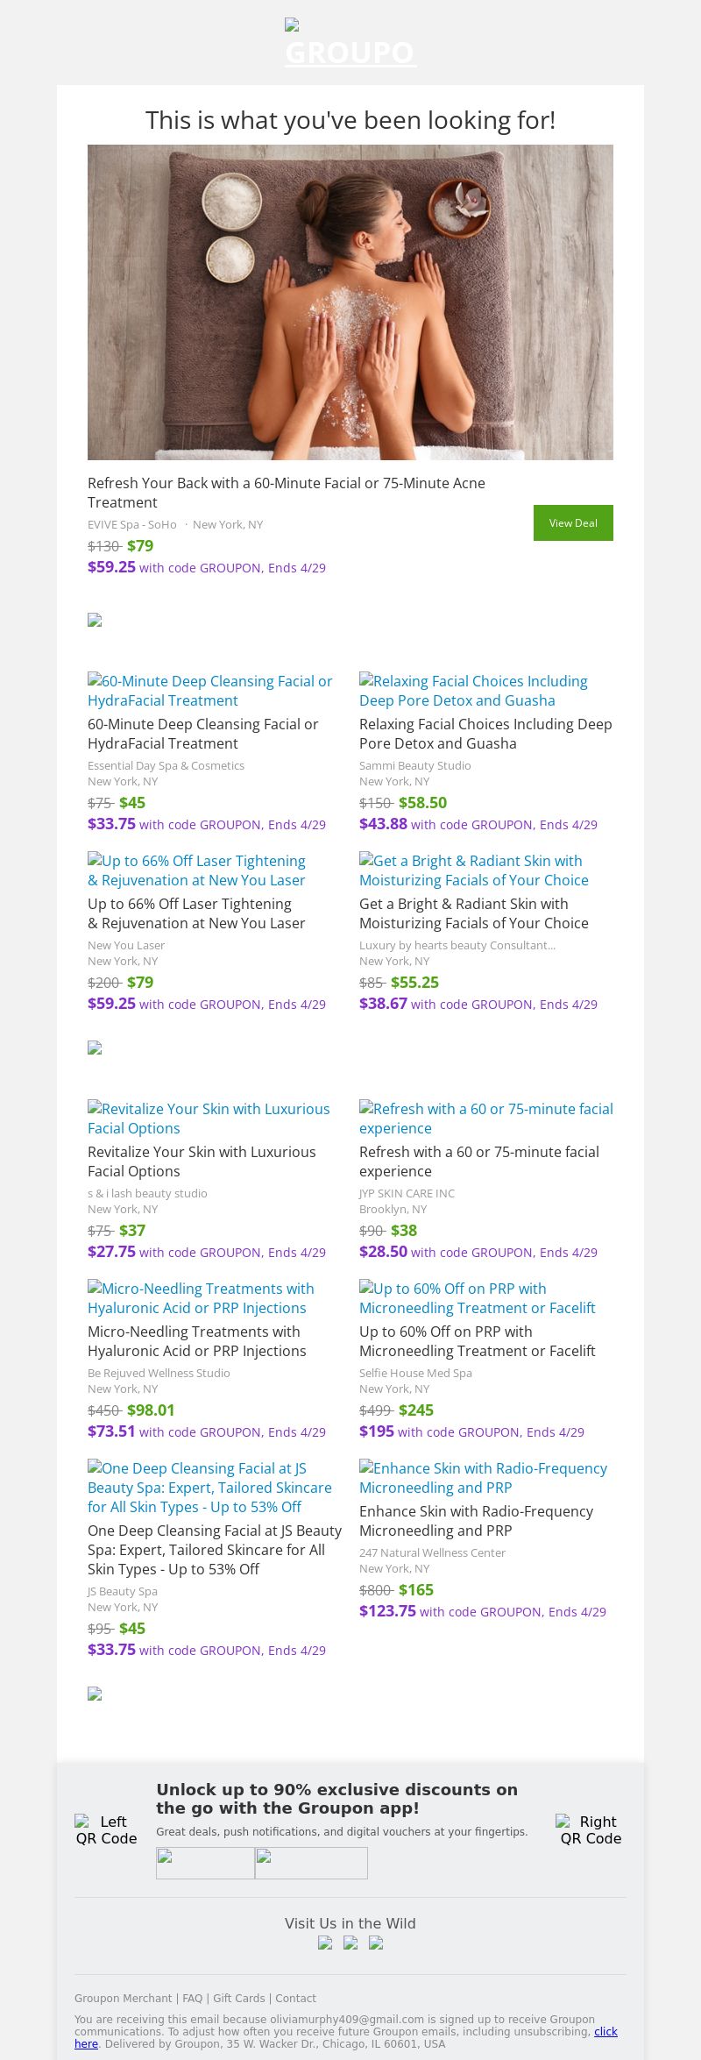Click the Groupon logo at top
This screenshot has width=701, height=2060.
click(x=350, y=44)
